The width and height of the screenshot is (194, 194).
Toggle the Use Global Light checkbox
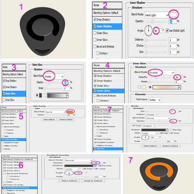pos(167,31)
